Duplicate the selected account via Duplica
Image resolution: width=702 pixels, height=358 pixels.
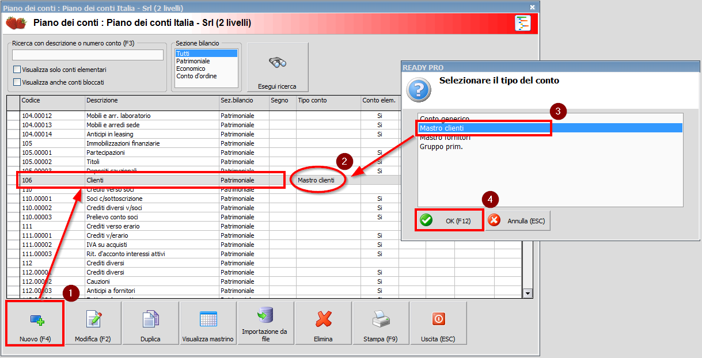[150, 323]
